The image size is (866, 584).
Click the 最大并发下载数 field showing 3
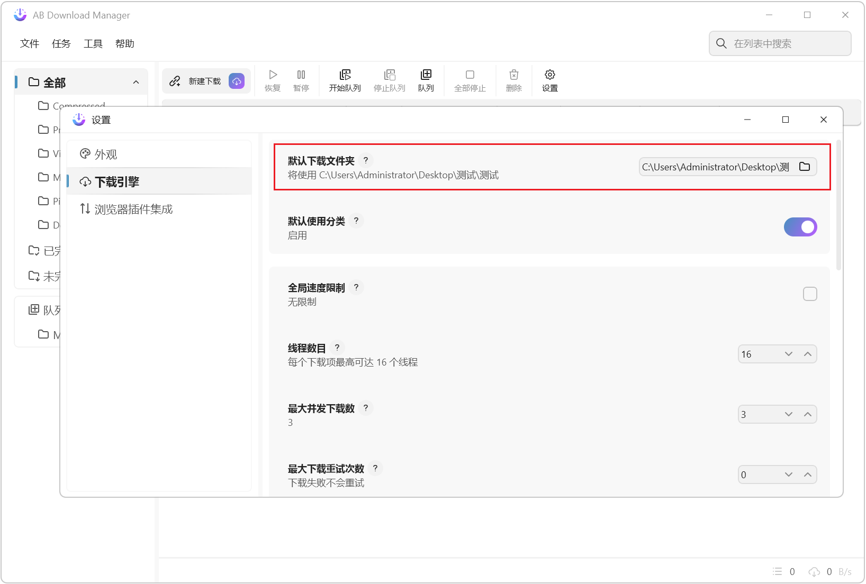pos(777,414)
